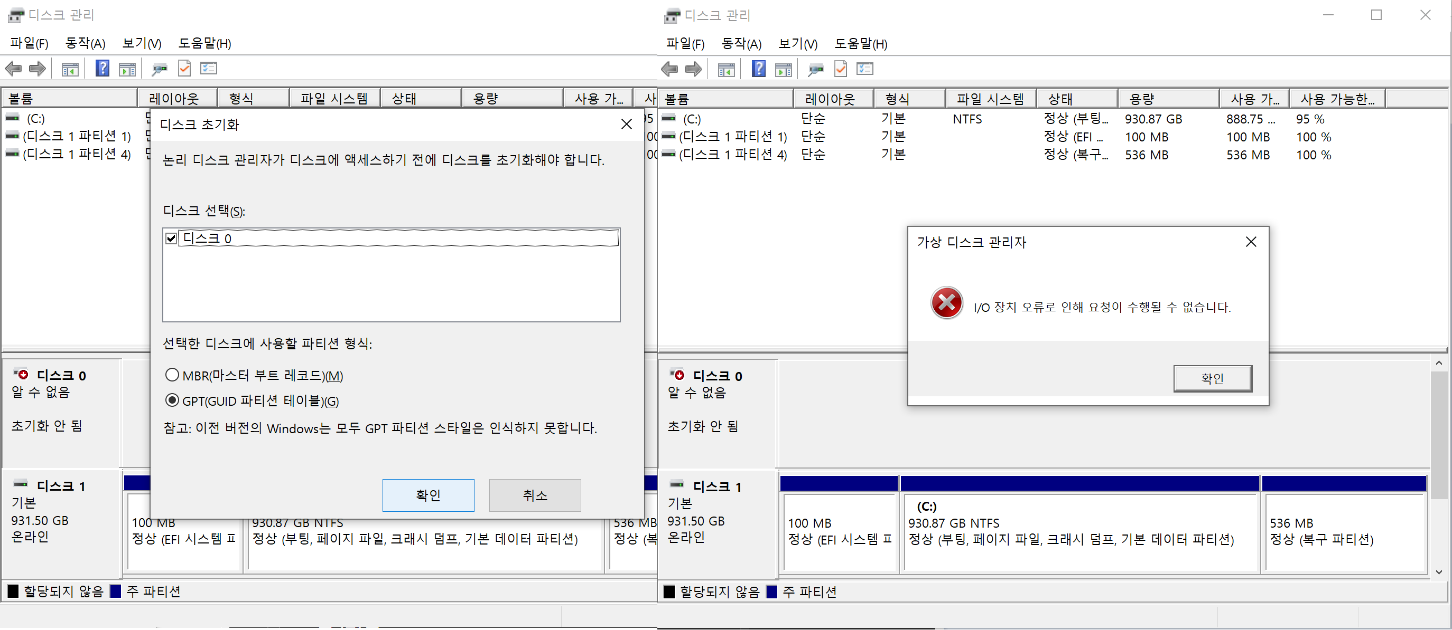1452x630 pixels.
Task: Click show/hide console tree icon in right toolbar
Action: pyautogui.click(x=726, y=69)
